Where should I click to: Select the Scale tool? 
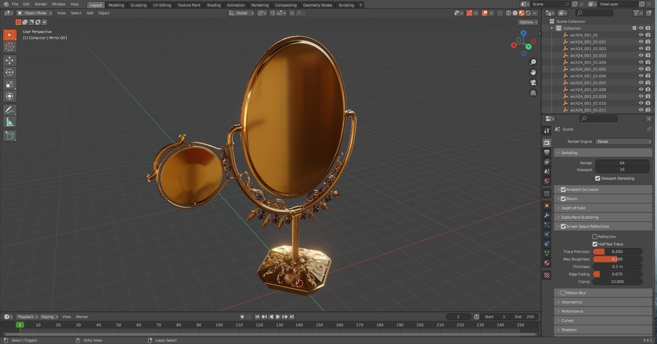[x=10, y=84]
